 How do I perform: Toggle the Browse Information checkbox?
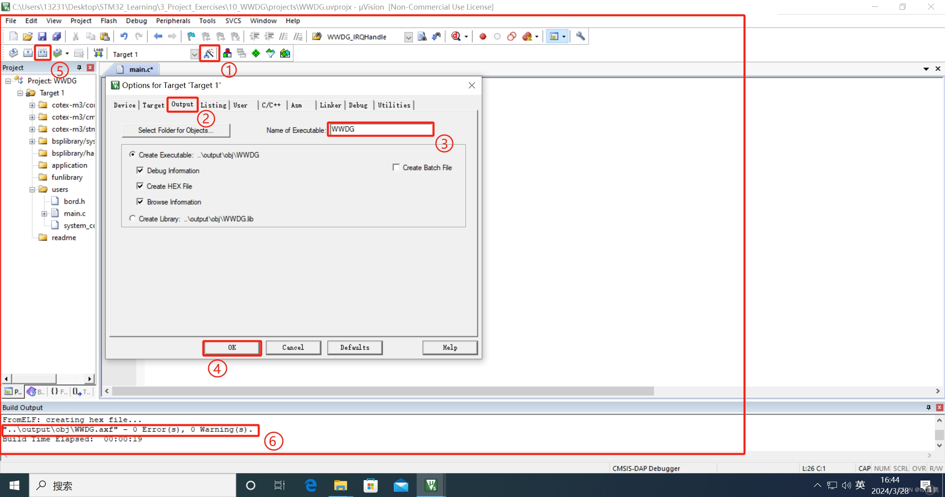click(140, 201)
